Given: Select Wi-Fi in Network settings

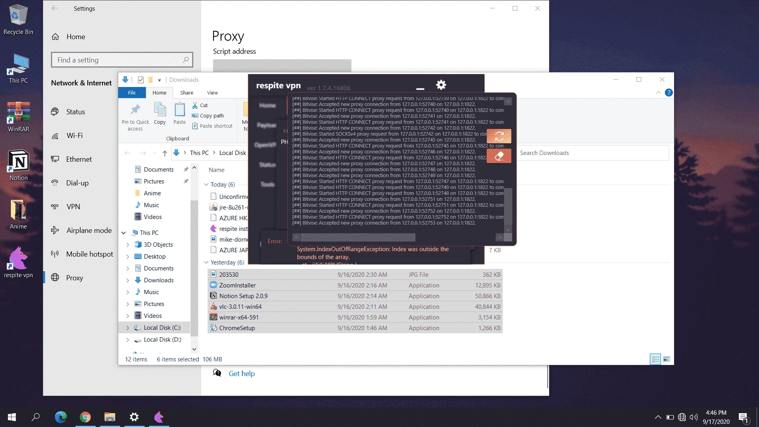Looking at the screenshot, I should 67,136.
